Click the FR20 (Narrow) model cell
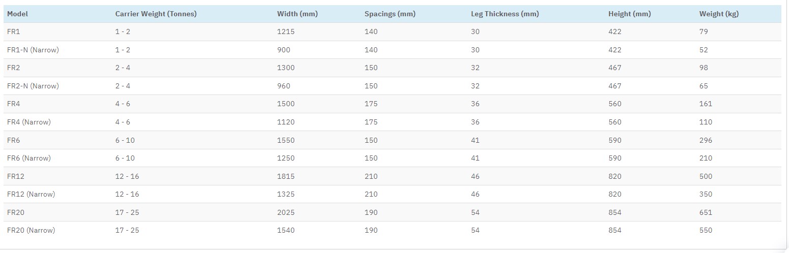 tap(31, 230)
